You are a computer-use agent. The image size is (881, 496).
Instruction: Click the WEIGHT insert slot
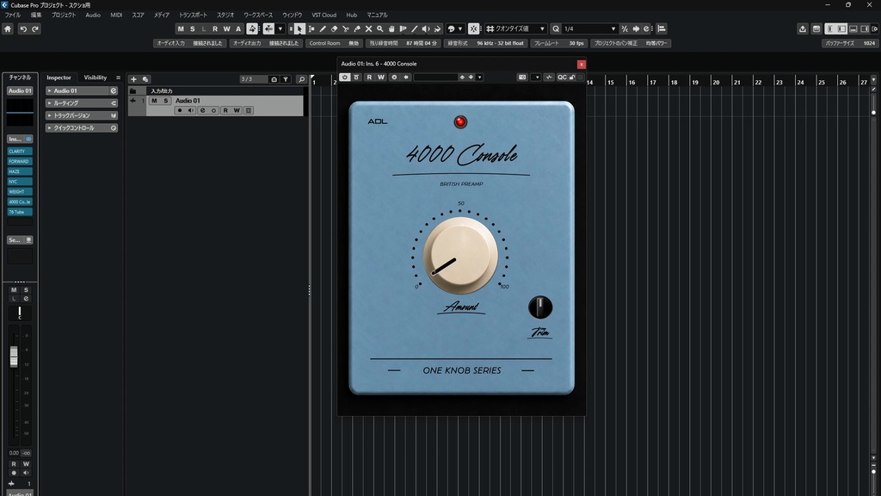(20, 192)
